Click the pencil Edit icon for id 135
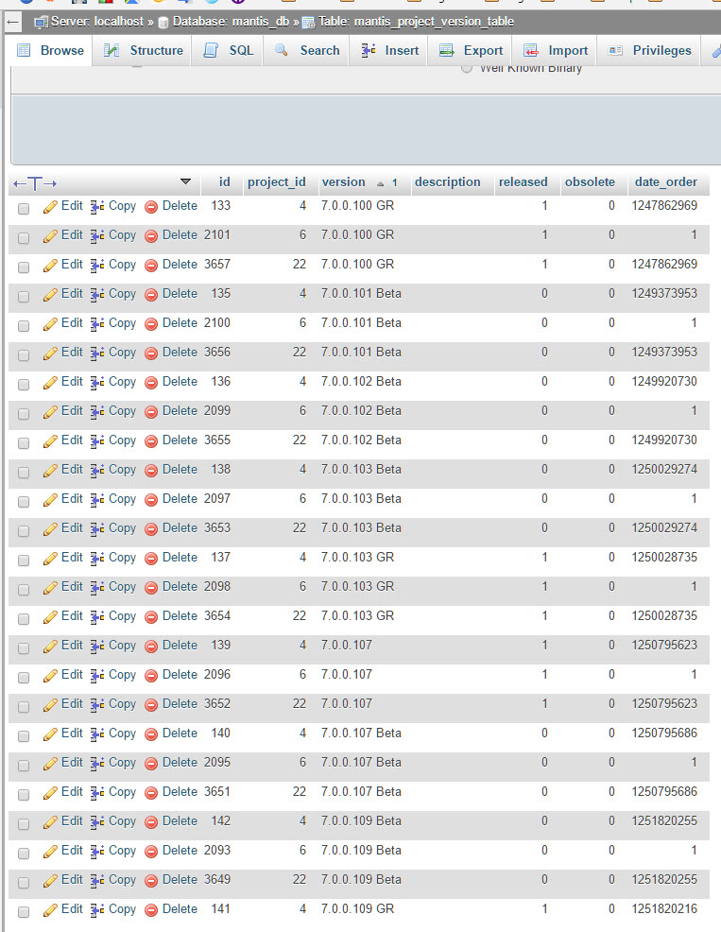The image size is (721, 932). 50,295
